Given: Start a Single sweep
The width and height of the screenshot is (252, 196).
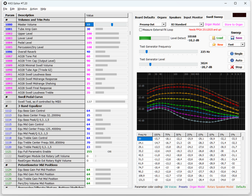Looking at the screenshot, I should [x=236, y=54].
